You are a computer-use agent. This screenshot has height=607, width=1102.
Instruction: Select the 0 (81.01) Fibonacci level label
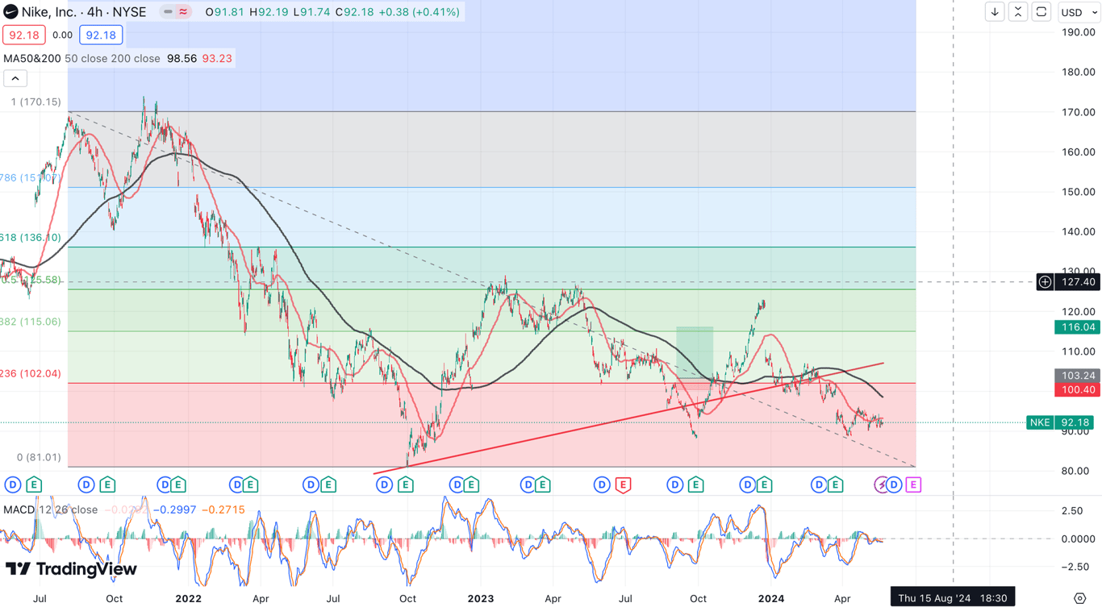(39, 457)
